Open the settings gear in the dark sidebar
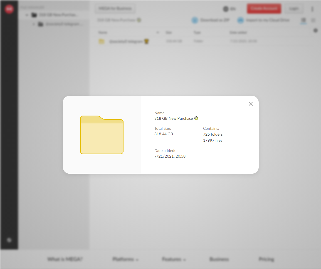This screenshot has height=269, width=321. coord(9,240)
